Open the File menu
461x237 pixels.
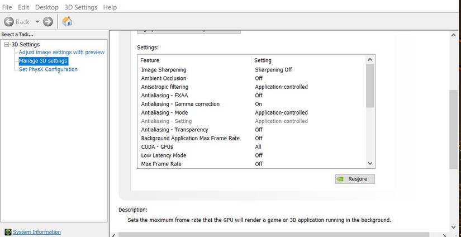[7, 7]
